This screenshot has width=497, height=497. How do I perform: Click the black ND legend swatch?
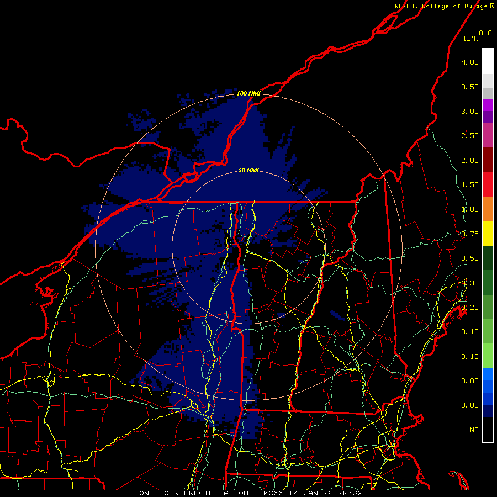[488, 430]
